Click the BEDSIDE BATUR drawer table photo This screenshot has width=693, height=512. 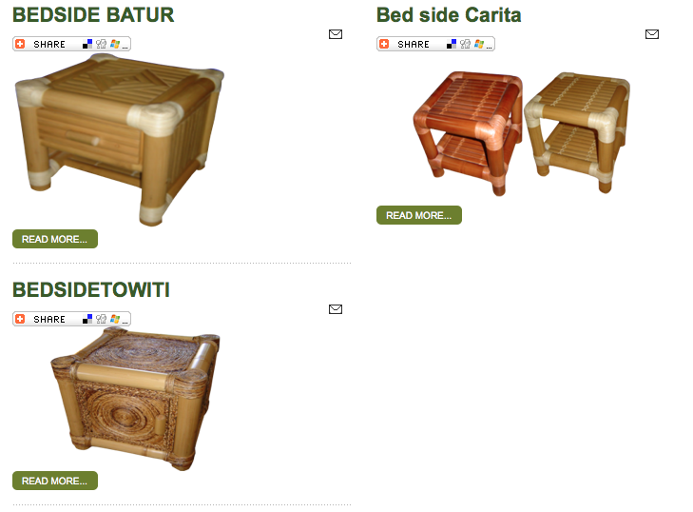[x=120, y=140]
